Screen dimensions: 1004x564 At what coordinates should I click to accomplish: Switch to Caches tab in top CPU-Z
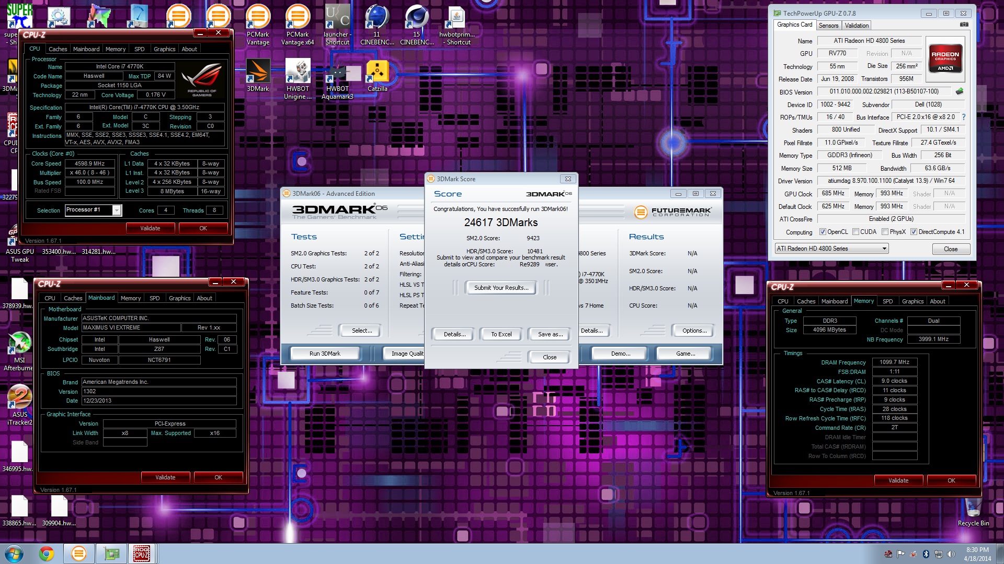pos(58,49)
